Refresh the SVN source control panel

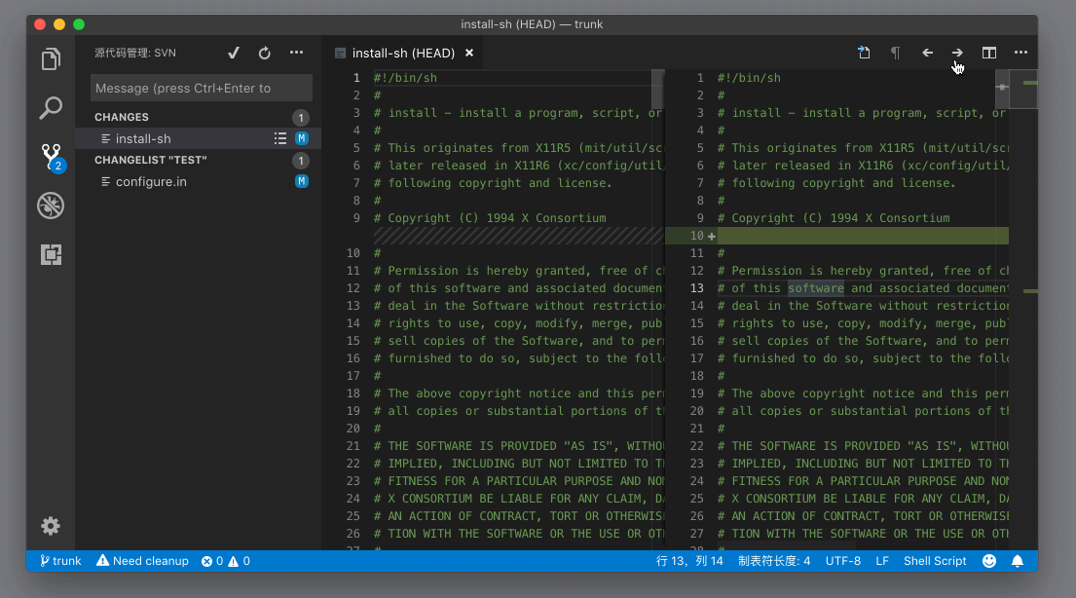[265, 53]
